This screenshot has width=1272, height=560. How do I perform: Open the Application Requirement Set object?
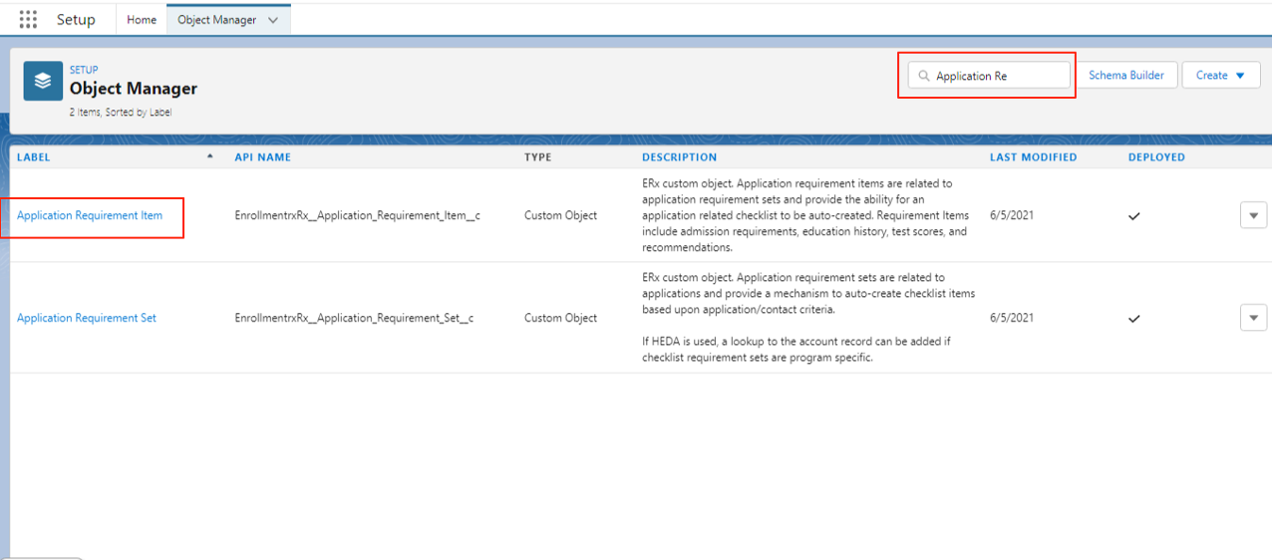(x=87, y=318)
